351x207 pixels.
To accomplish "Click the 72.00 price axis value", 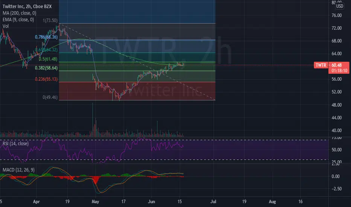I will tap(336, 28).
